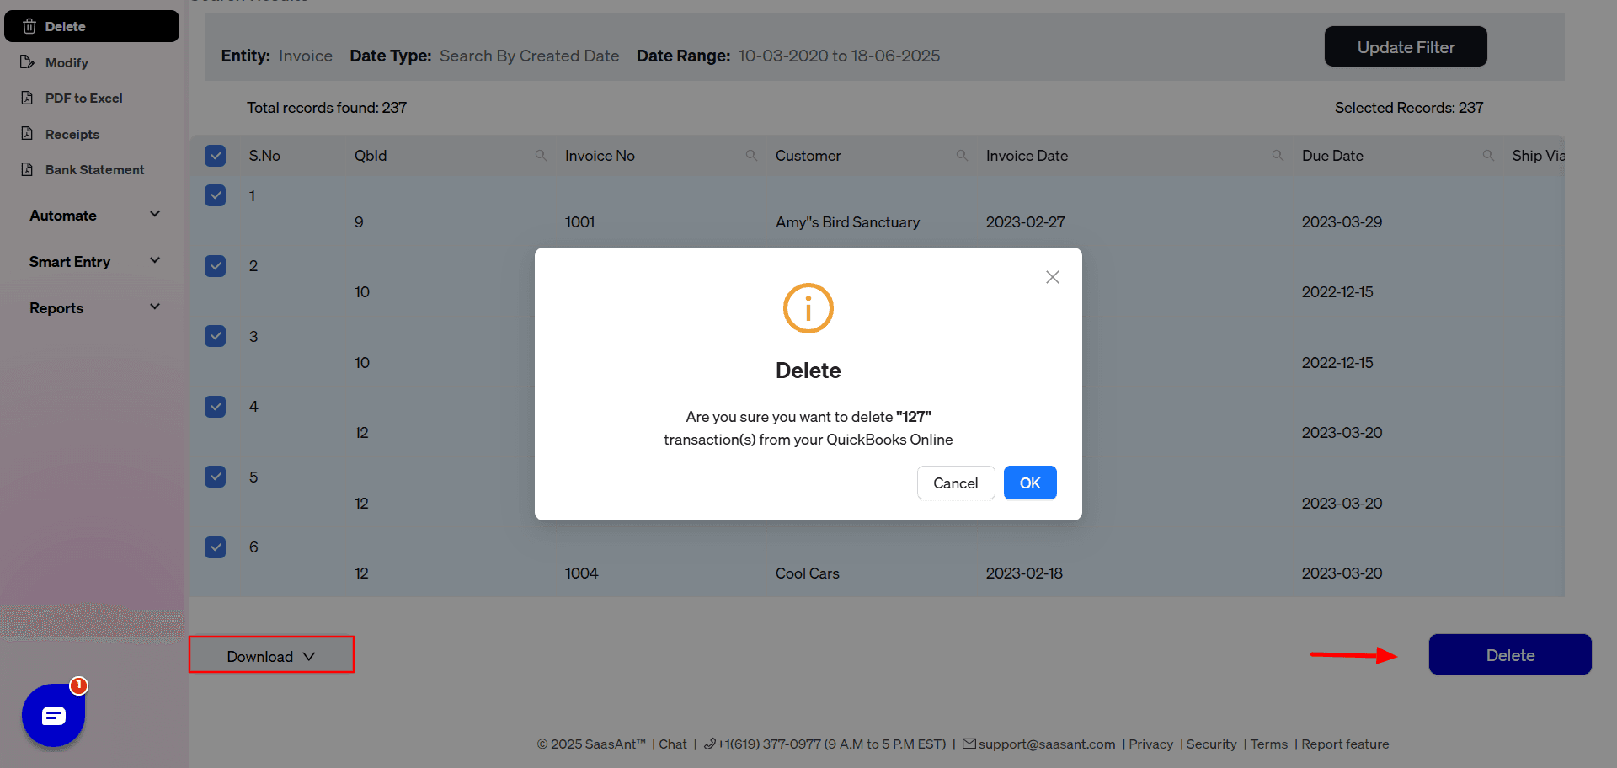
Task: Click the Selected Records: 237 text
Action: (1409, 108)
